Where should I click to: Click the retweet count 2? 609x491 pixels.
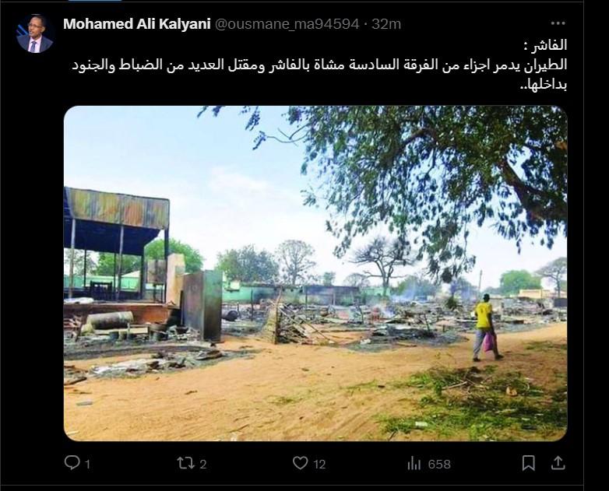[202, 464]
